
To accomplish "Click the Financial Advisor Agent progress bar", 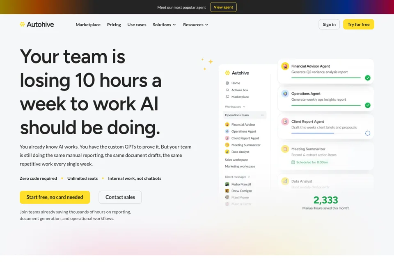I will 326,78.
